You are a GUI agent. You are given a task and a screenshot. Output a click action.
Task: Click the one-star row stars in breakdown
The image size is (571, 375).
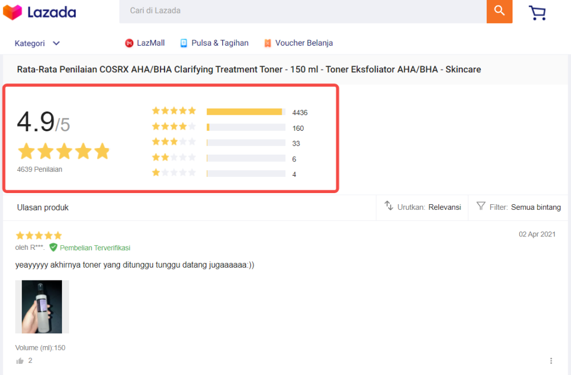coord(174,172)
